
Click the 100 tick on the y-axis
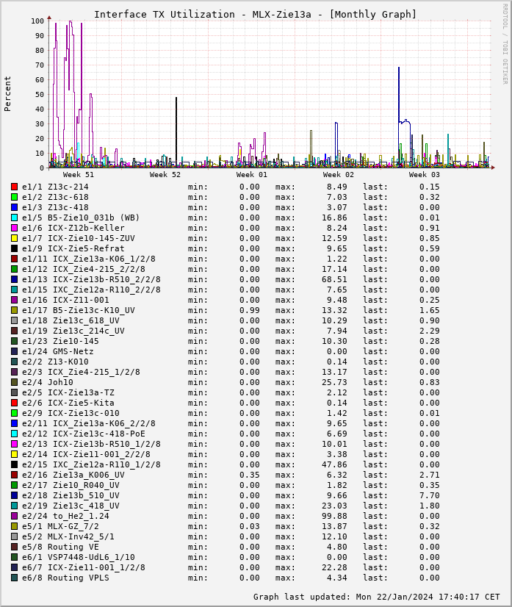[37, 21]
